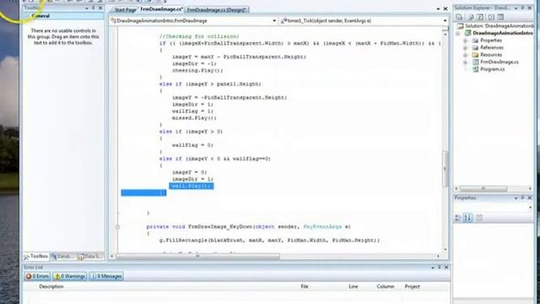
Task: Expand the Properties node in Solution Explorer
Action: (465, 41)
